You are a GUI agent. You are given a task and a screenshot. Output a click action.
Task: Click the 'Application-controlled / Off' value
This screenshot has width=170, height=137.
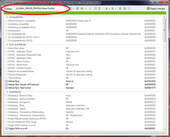(77, 109)
